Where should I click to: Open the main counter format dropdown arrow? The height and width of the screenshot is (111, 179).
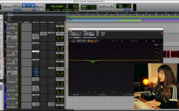pos(64,6)
